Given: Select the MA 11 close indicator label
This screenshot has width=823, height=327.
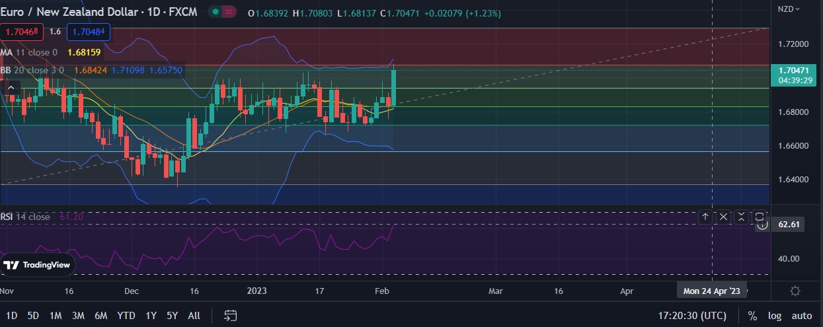Looking at the screenshot, I should [29, 52].
